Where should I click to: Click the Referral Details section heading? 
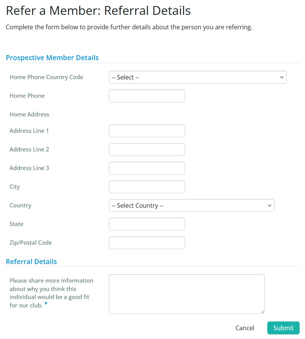point(31,261)
